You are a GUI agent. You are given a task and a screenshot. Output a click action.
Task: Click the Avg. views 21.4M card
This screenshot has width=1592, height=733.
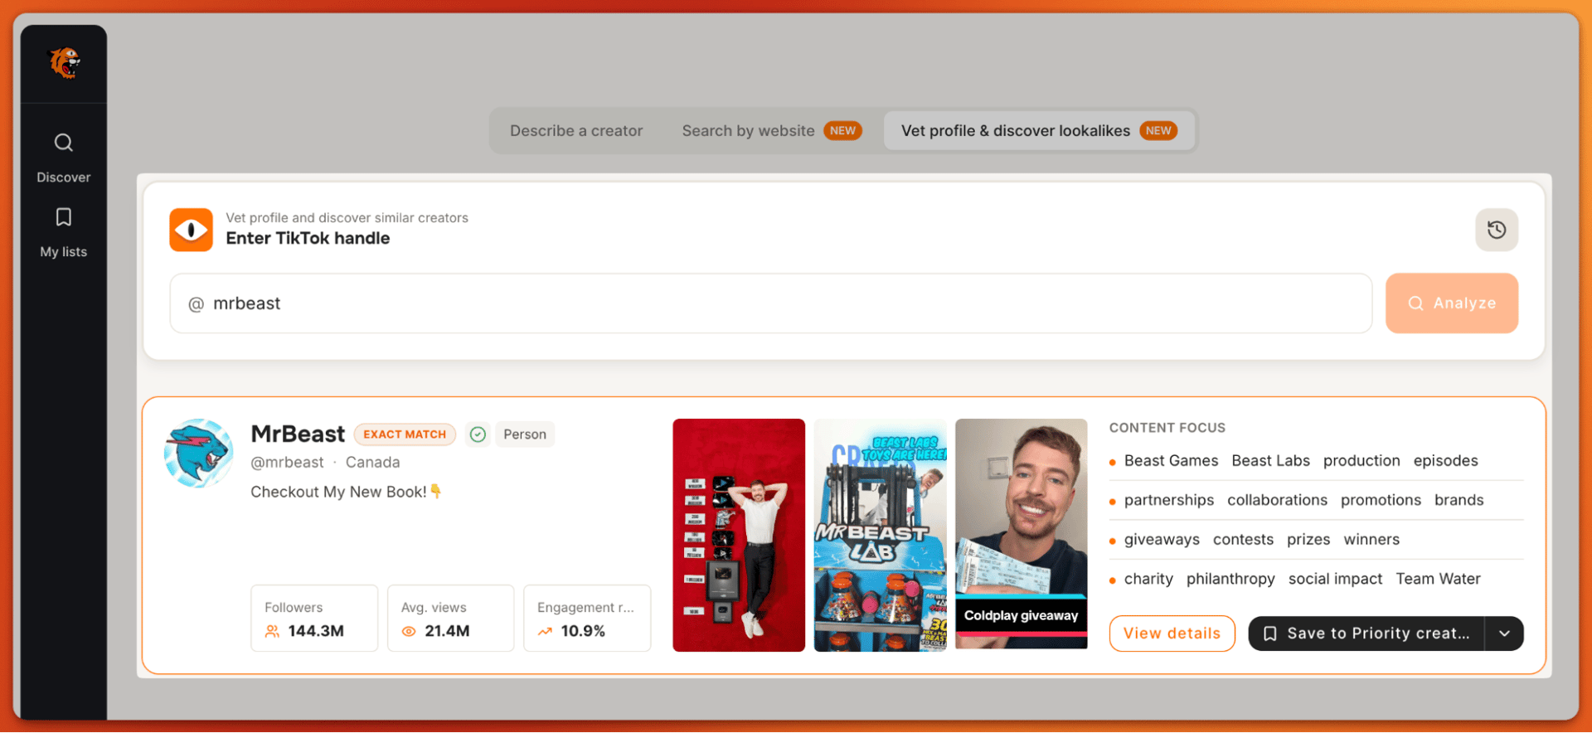(x=451, y=619)
